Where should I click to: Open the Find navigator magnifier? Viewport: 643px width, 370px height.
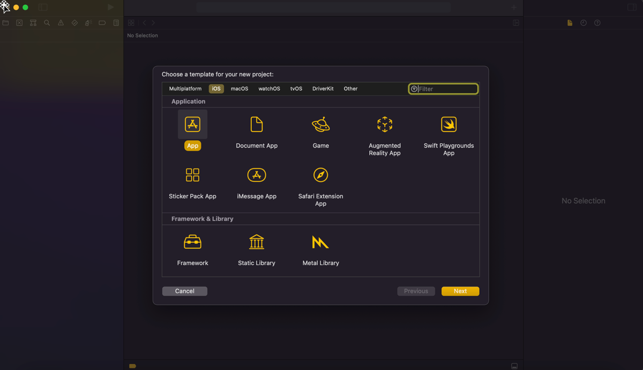(x=47, y=23)
